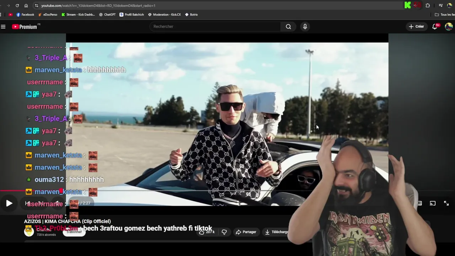This screenshot has width=455, height=256.
Task: Open Moderation - Kick.CX bookmark
Action: (165, 15)
